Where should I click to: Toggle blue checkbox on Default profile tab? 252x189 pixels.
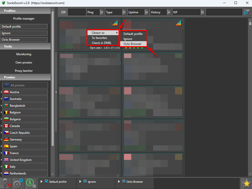[x=47, y=181]
